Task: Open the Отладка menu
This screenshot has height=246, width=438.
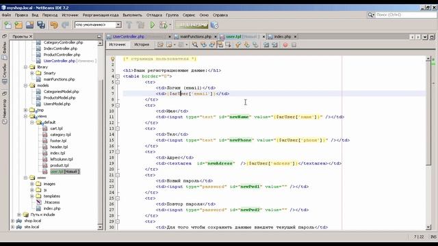Action: [154, 15]
